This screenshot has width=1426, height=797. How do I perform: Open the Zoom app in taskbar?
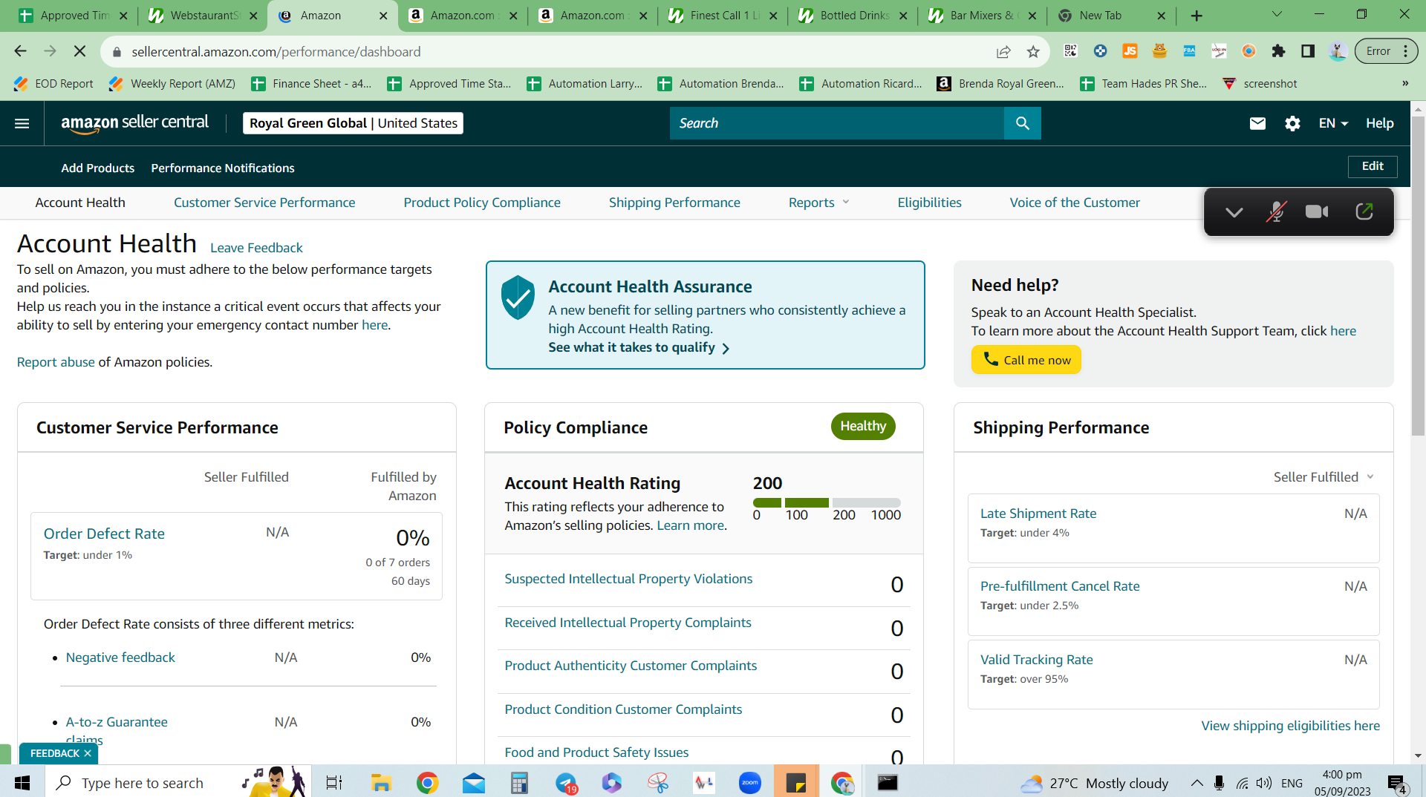pos(750,782)
